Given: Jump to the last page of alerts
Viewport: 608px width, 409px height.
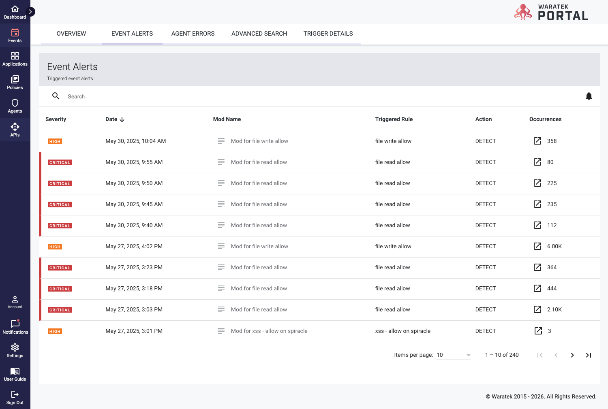Looking at the screenshot, I should click(x=588, y=355).
